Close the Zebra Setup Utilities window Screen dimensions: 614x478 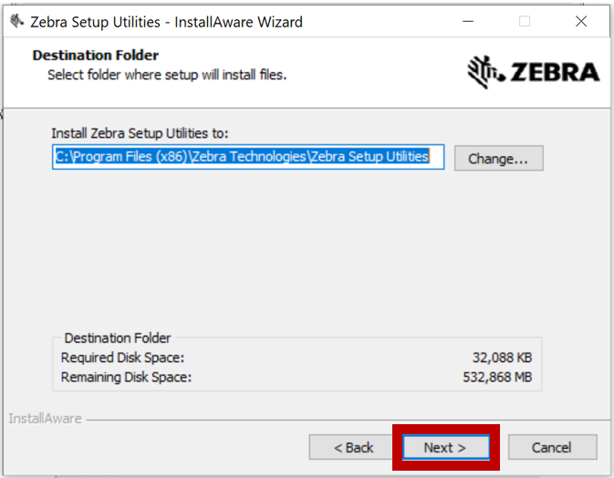(581, 21)
